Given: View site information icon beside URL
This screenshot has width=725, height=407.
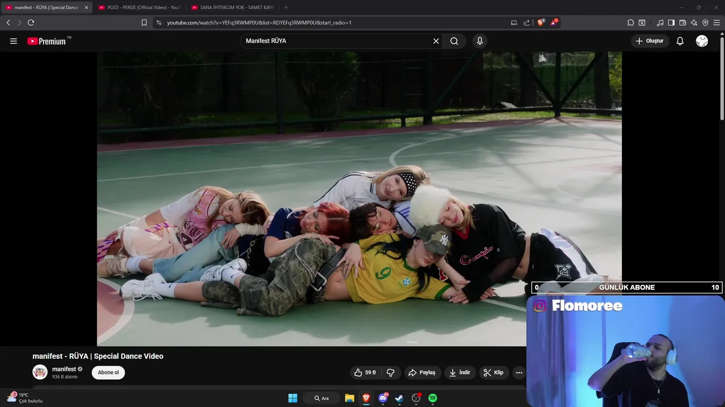Looking at the screenshot, I should point(159,23).
